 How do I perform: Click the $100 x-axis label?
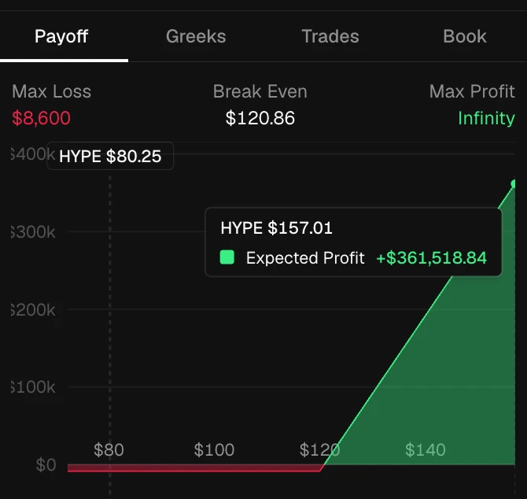(x=214, y=449)
